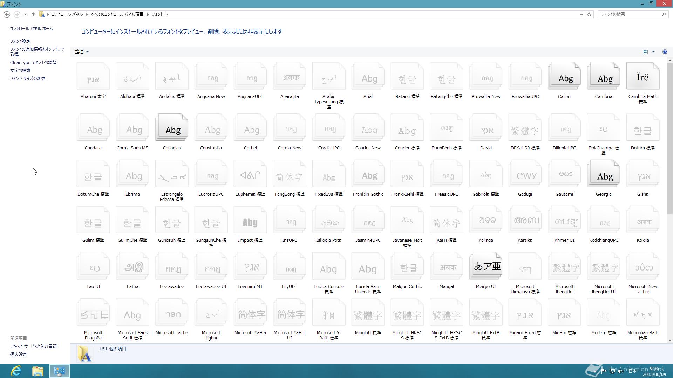Click the vertical scrollbar up arrow
This screenshot has width=673, height=378.
[670, 61]
